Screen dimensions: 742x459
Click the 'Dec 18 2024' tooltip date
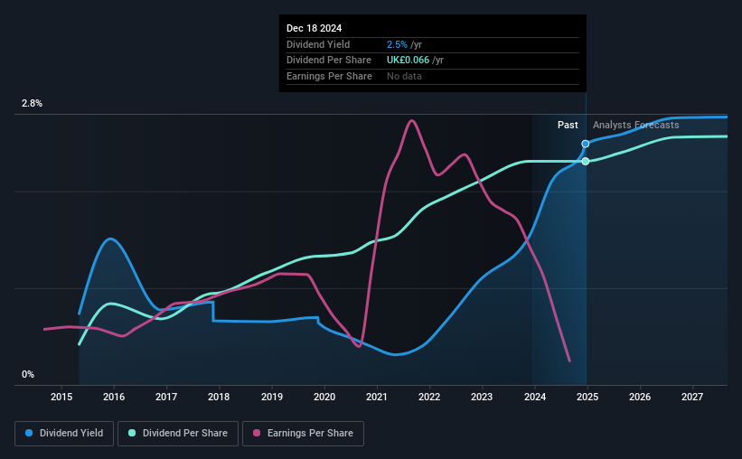click(x=314, y=28)
